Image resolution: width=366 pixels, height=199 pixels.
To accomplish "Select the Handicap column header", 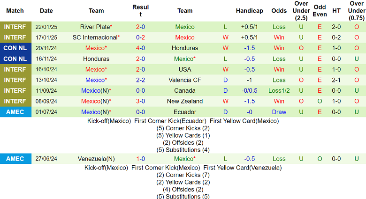I will click(249, 11).
